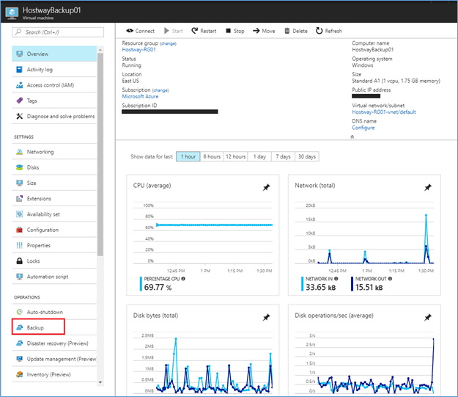
Task: Click the 33.65 kB Network In value
Action: (x=320, y=287)
